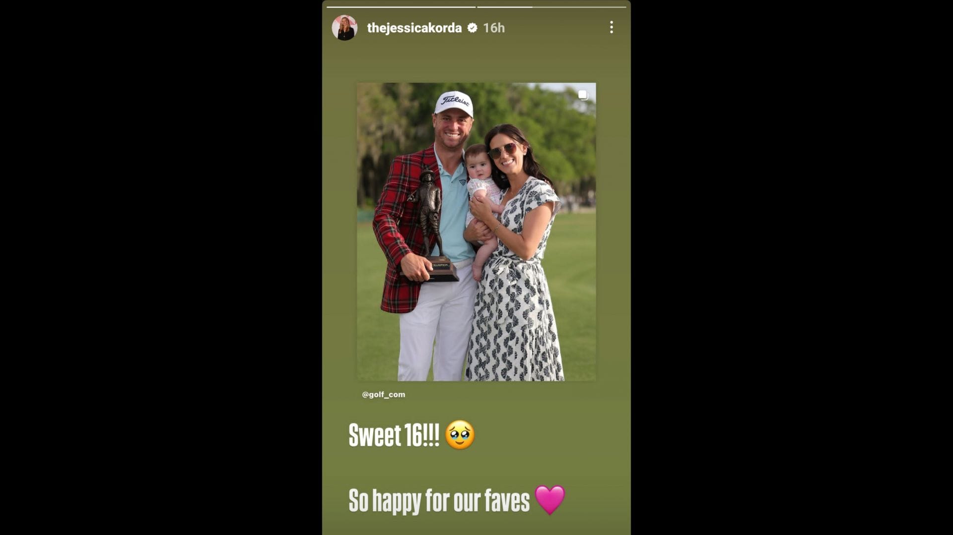Viewport: 953px width, 535px height.
Task: Click the woman's sunglasses in the photo
Action: pos(503,150)
